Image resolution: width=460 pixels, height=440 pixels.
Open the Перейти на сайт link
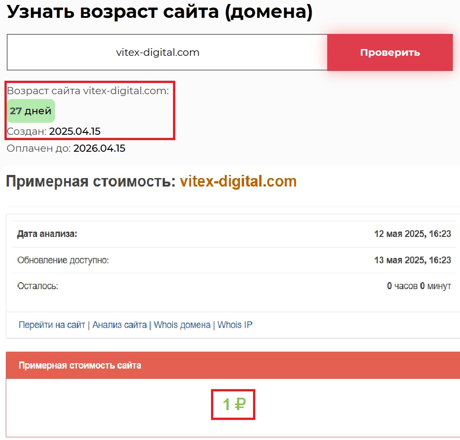coord(51,325)
